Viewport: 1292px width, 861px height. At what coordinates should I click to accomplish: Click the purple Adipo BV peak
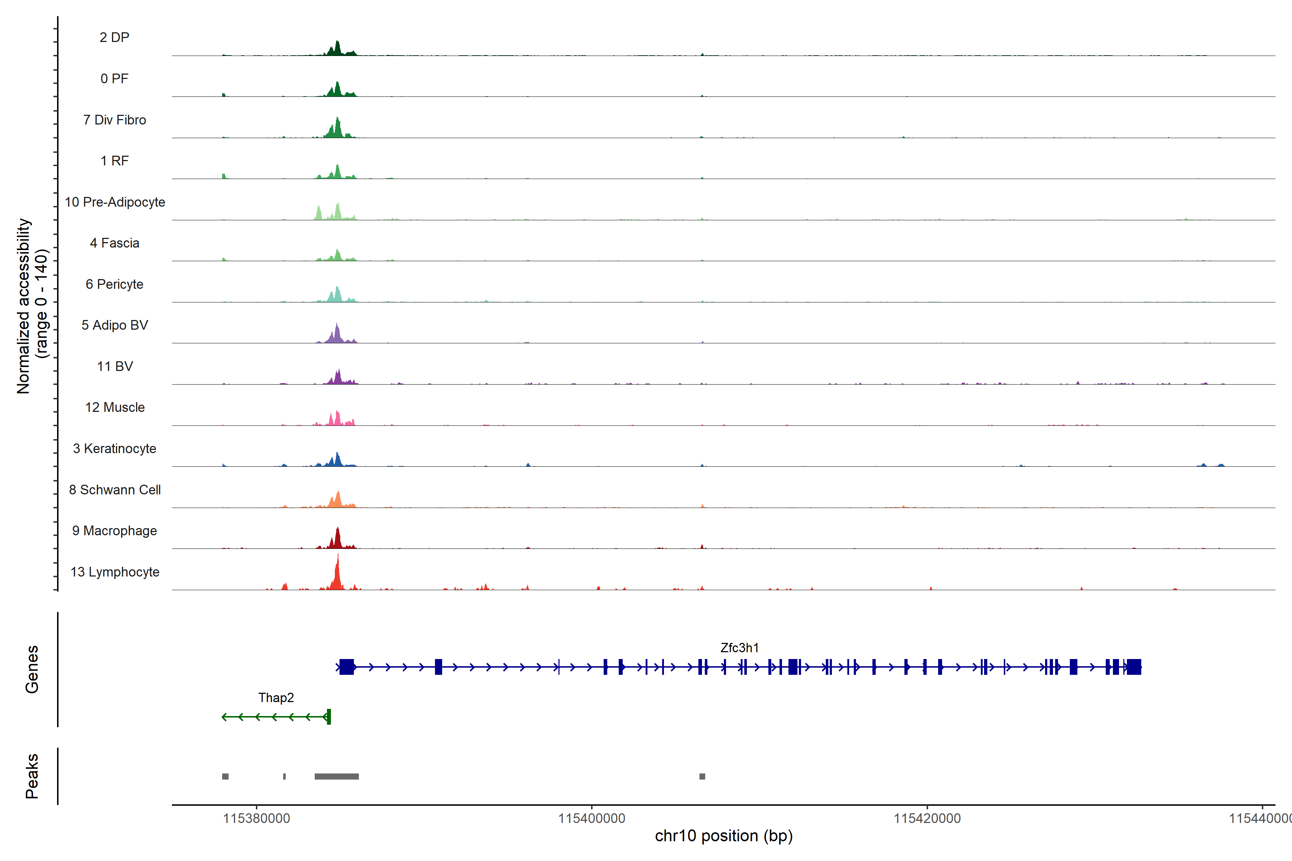click(x=337, y=335)
